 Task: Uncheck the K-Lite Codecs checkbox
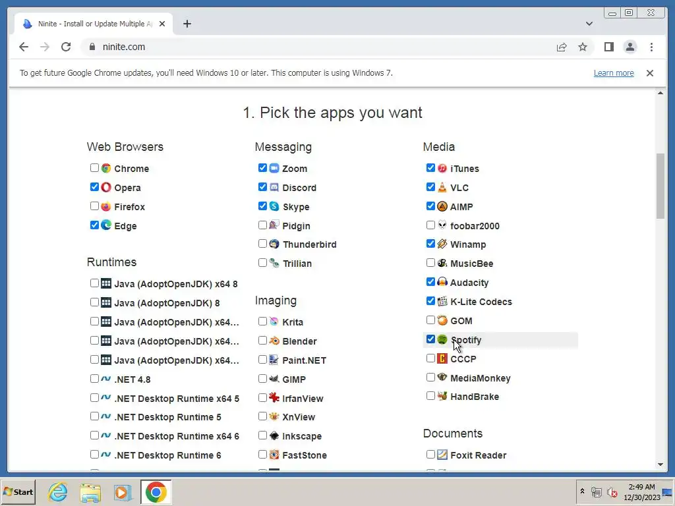pos(430,300)
